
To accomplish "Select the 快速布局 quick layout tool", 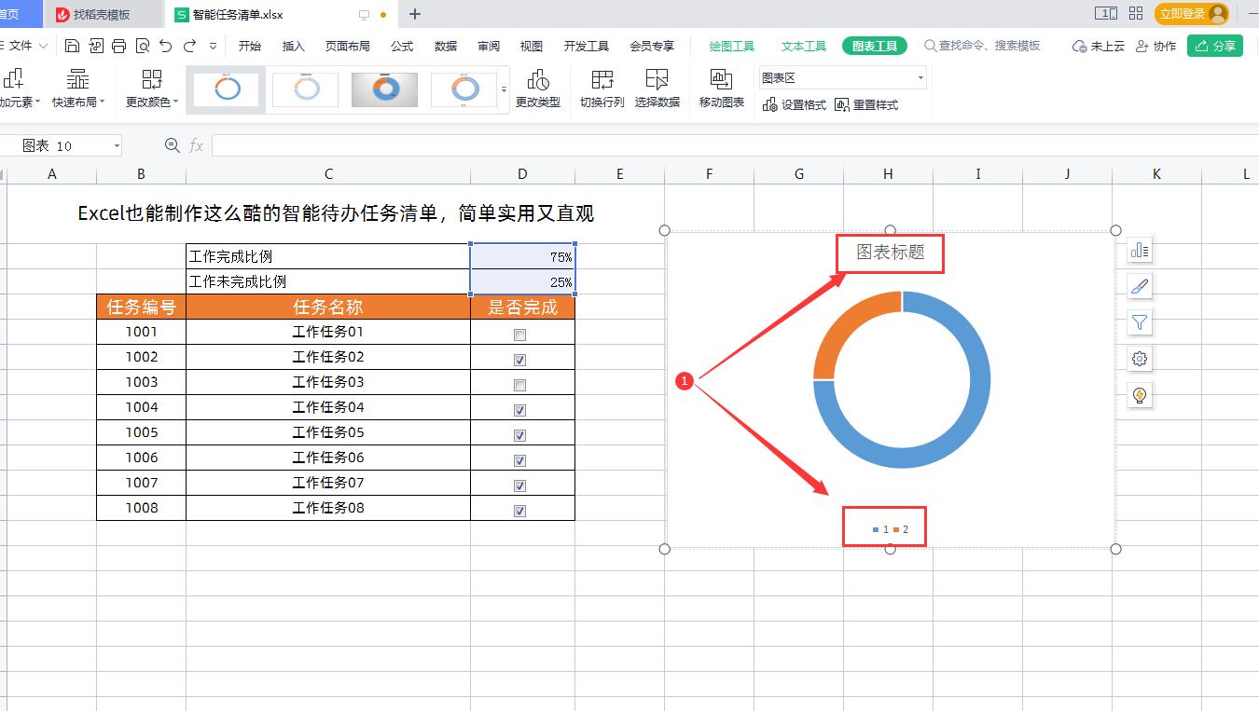I will coord(76,89).
